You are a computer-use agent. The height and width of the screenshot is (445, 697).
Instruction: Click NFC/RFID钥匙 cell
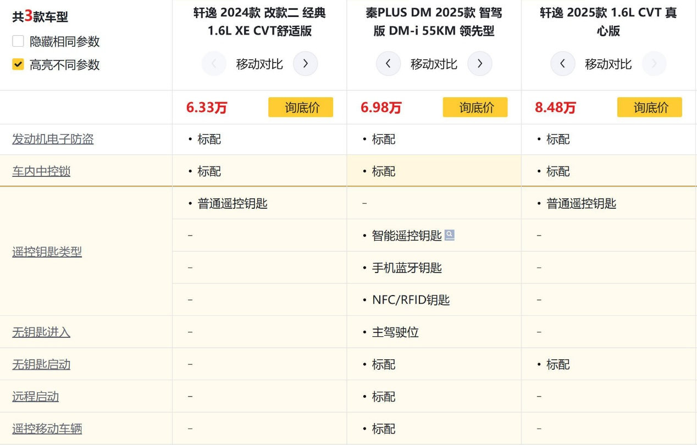[x=411, y=300]
